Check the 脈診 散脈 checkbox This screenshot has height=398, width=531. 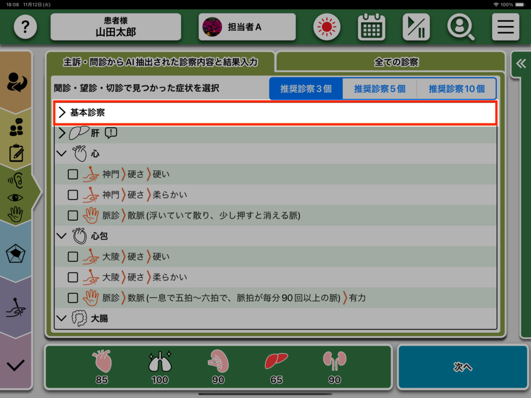(73, 215)
